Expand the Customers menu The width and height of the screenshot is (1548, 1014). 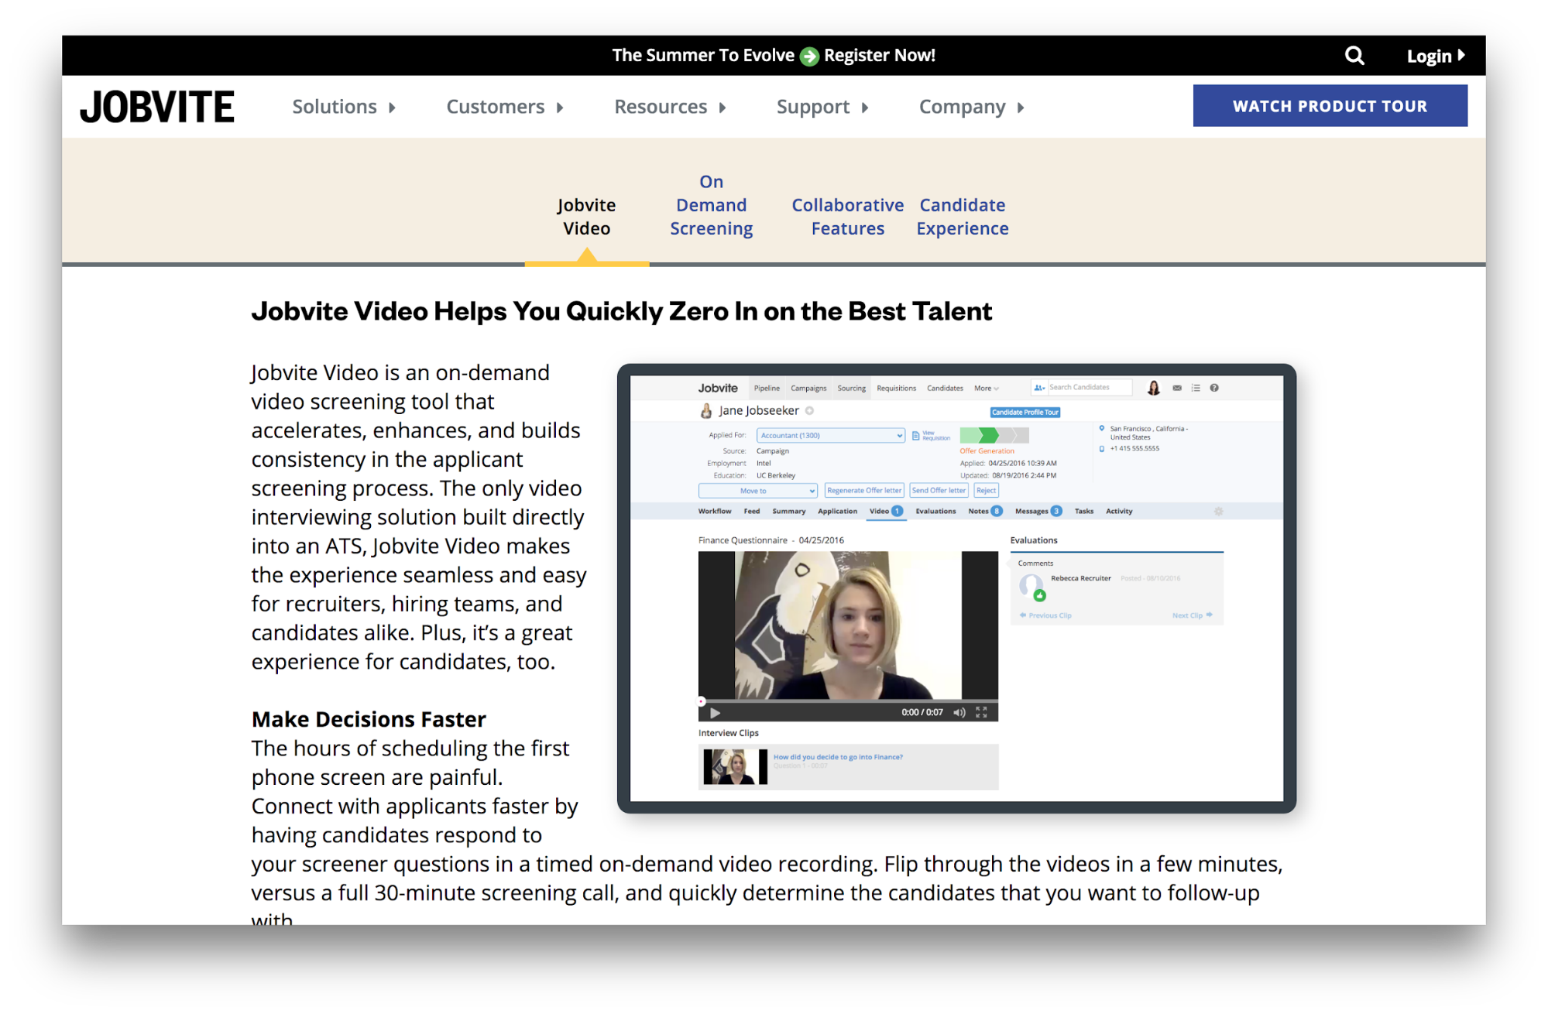505,107
